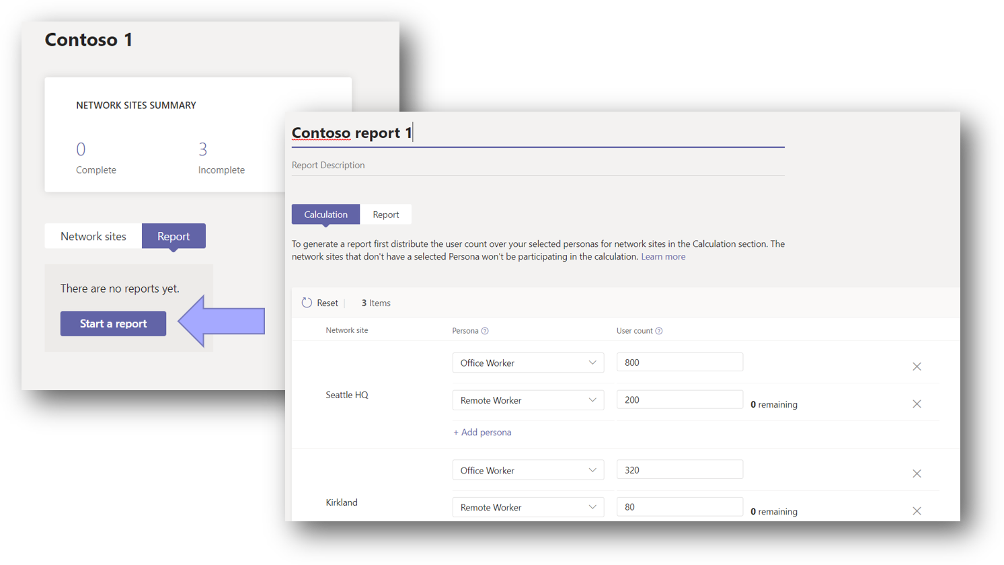The height and width of the screenshot is (565, 1004).
Task: Remove the Remote Worker row from Kirkland
Action: click(917, 511)
